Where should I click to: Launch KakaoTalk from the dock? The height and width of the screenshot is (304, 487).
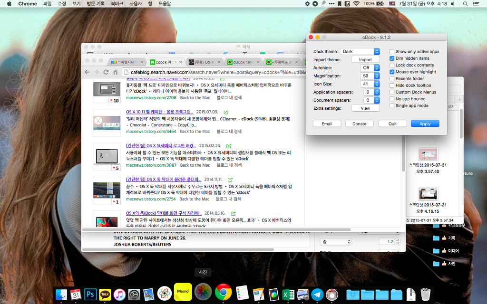[105, 294]
